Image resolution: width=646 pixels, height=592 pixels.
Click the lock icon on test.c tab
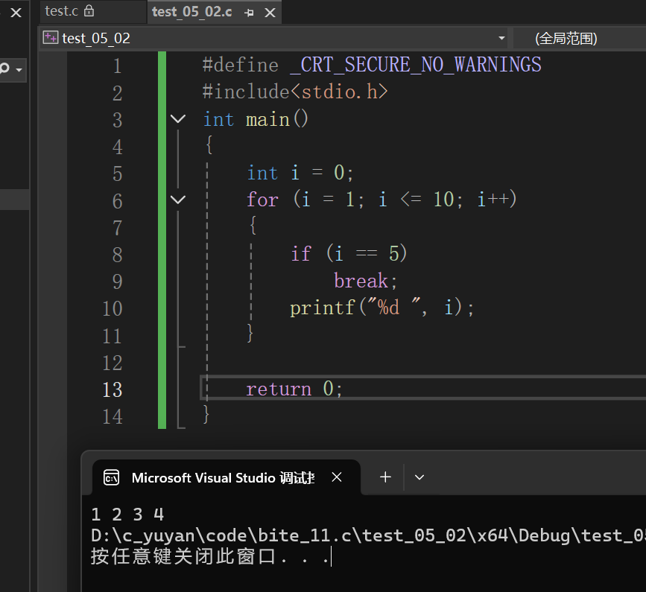click(89, 10)
